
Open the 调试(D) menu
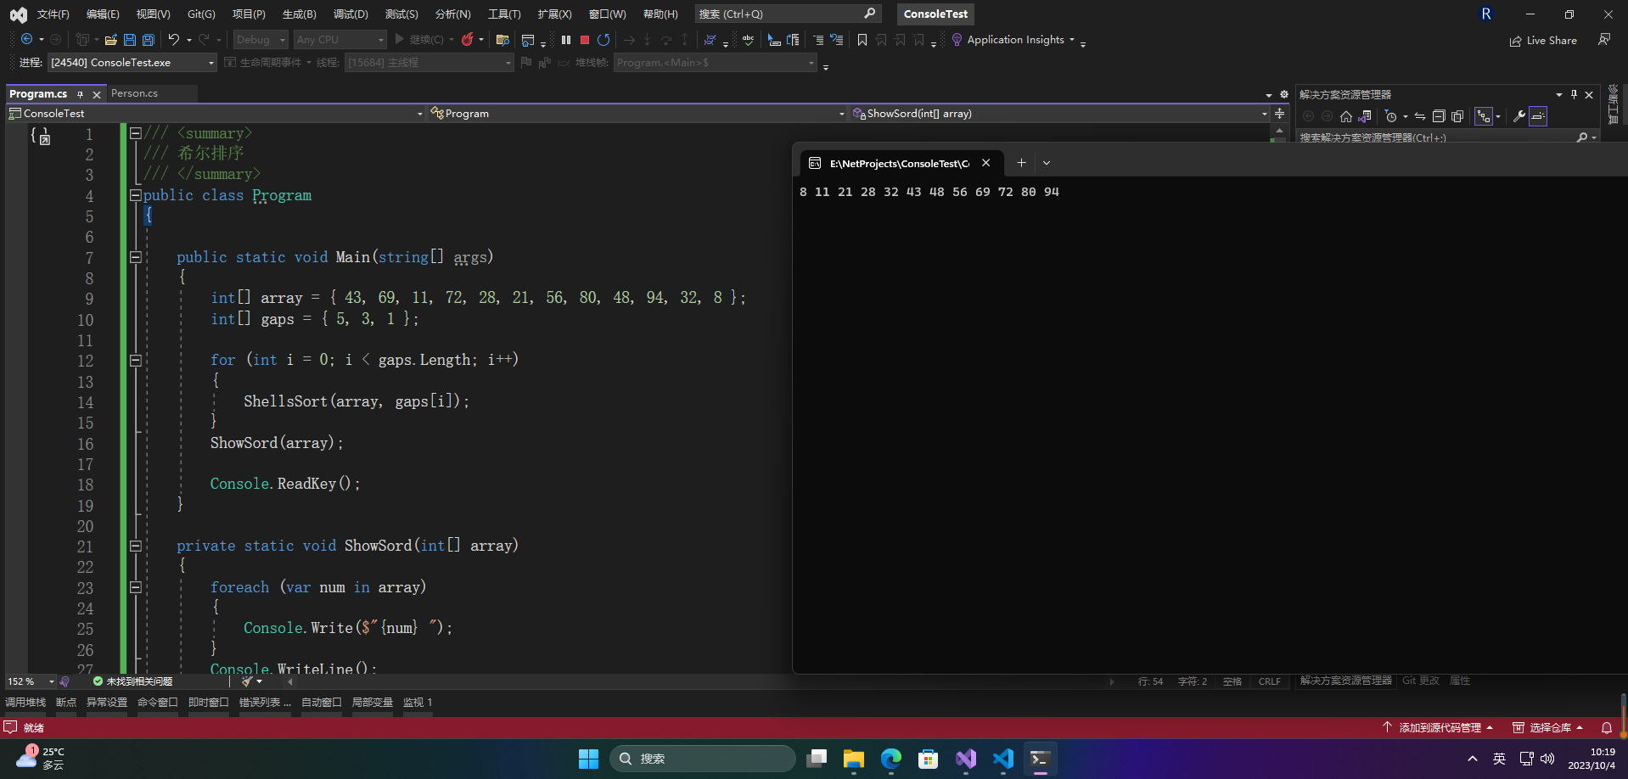(x=351, y=14)
